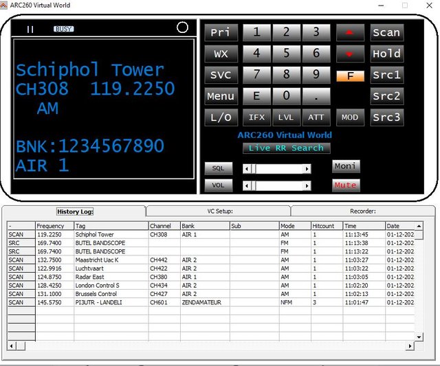
Task: Click frequency cell 131.1000
Action: pos(55,294)
